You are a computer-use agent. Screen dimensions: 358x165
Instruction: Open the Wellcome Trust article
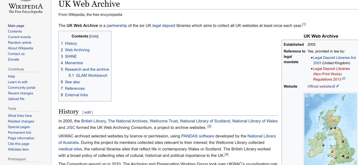coord(164,121)
